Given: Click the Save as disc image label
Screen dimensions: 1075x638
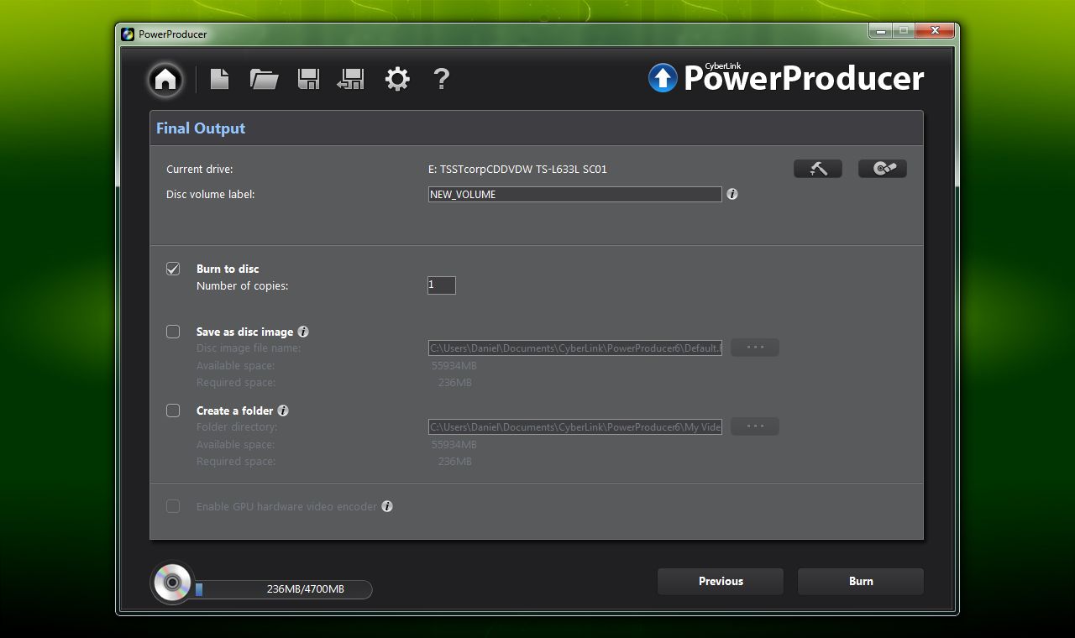Looking at the screenshot, I should click(244, 332).
